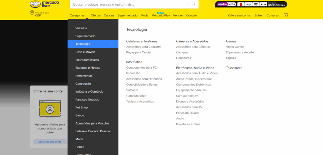Open Drones e Acessórios link
This screenshot has height=155, width=323.
point(190,101)
